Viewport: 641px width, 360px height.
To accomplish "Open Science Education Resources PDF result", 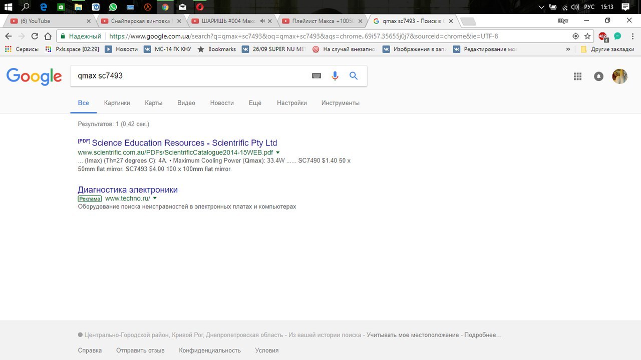I will coord(184,143).
